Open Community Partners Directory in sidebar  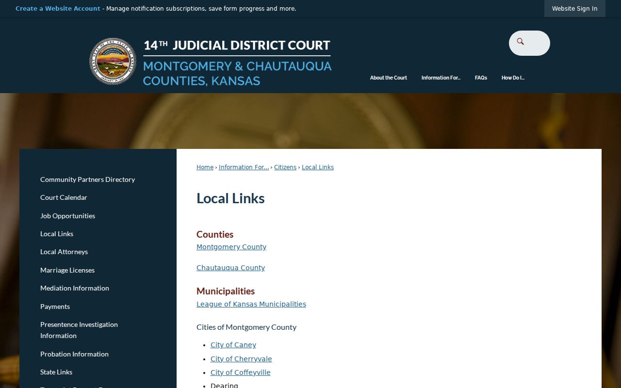(87, 179)
